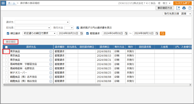
Task: Click the orange search icon button
Action: (x=162, y=34)
